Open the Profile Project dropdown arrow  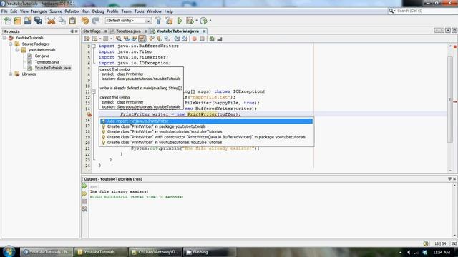[x=210, y=21]
